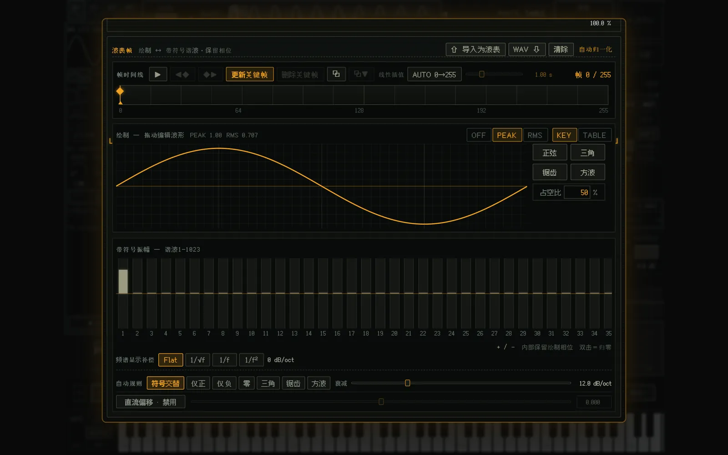Choose 锯齿 auto rule in 自动规则 row
The height and width of the screenshot is (455, 728).
click(x=293, y=384)
